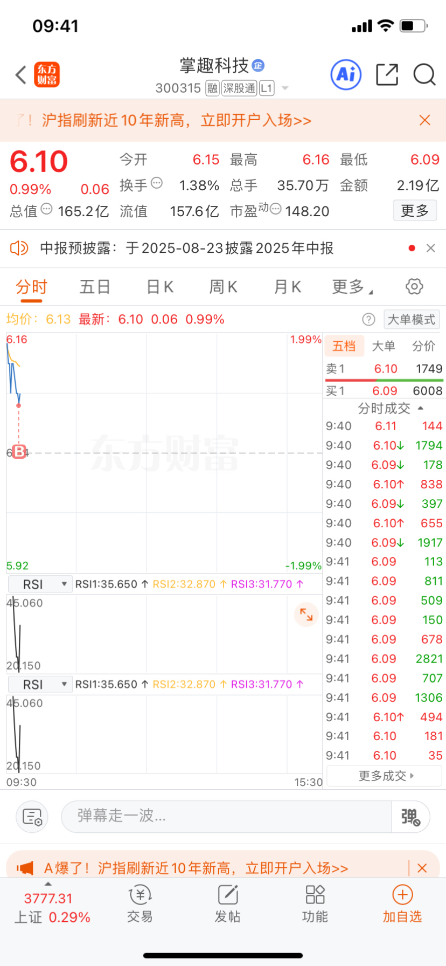Open 更多成交 link
This screenshot has height=966, width=446.
click(384, 776)
